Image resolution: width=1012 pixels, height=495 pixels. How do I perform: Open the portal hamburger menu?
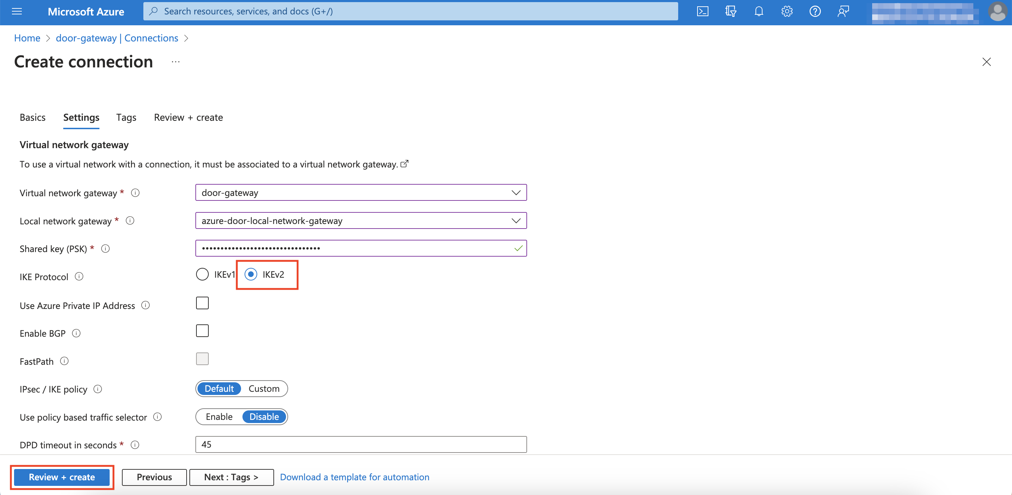17,11
